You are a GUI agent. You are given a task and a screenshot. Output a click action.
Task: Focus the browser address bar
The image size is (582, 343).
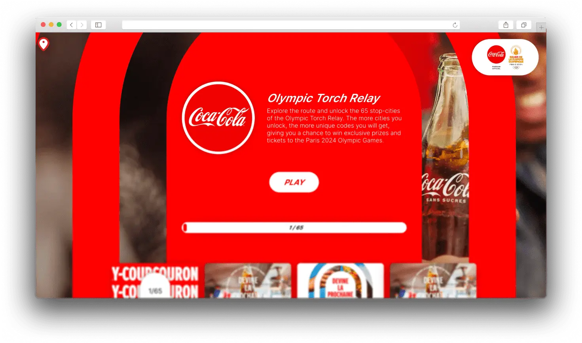pos(285,25)
